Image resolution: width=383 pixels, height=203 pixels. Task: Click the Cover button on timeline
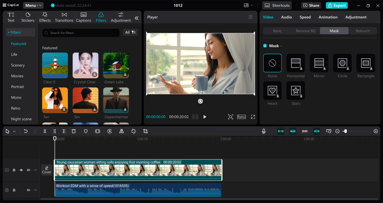(x=47, y=170)
